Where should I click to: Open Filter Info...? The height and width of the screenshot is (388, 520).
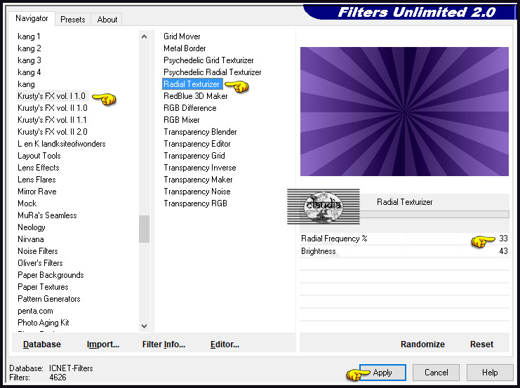pos(164,344)
